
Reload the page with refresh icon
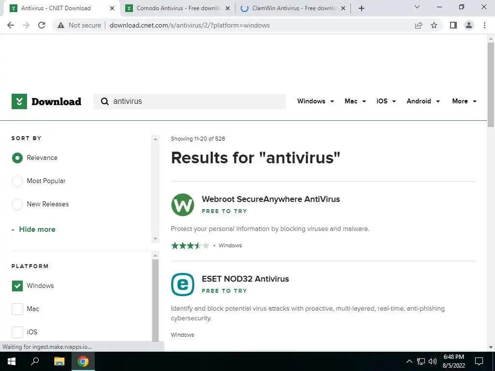(42, 25)
